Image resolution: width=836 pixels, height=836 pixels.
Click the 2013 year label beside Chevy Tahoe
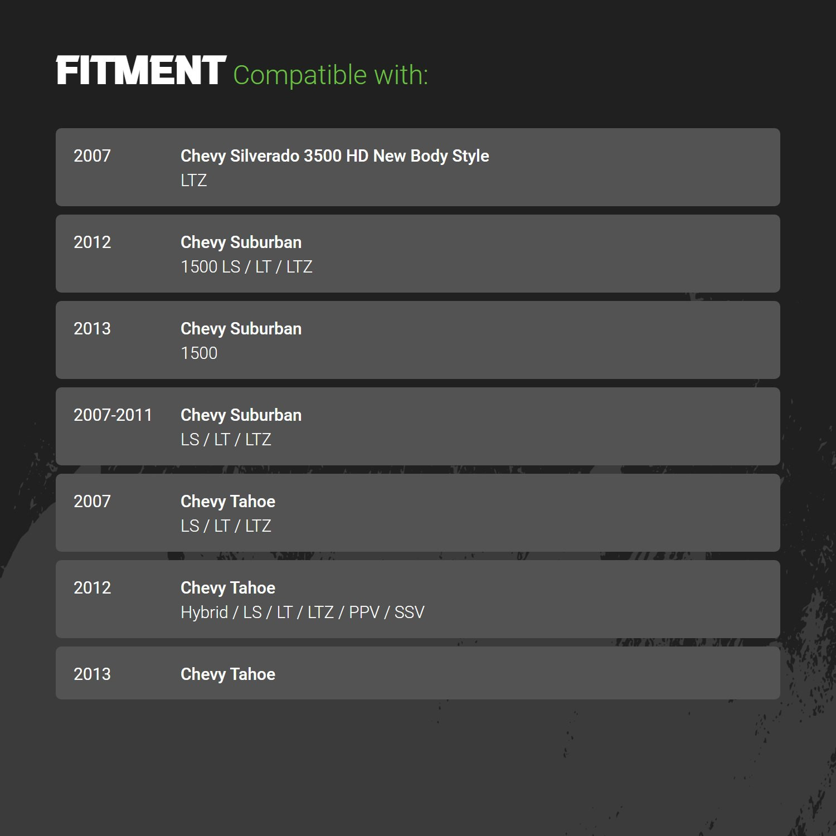[x=93, y=674]
